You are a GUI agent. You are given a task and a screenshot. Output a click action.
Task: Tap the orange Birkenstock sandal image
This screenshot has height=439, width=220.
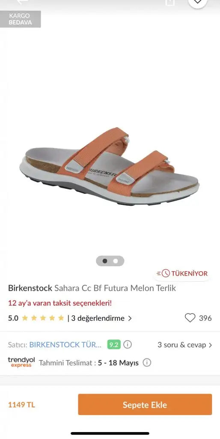pyautogui.click(x=109, y=166)
